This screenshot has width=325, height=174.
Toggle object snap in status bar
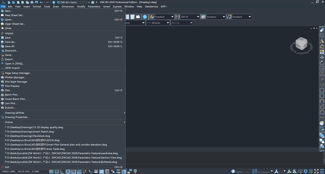74,172
